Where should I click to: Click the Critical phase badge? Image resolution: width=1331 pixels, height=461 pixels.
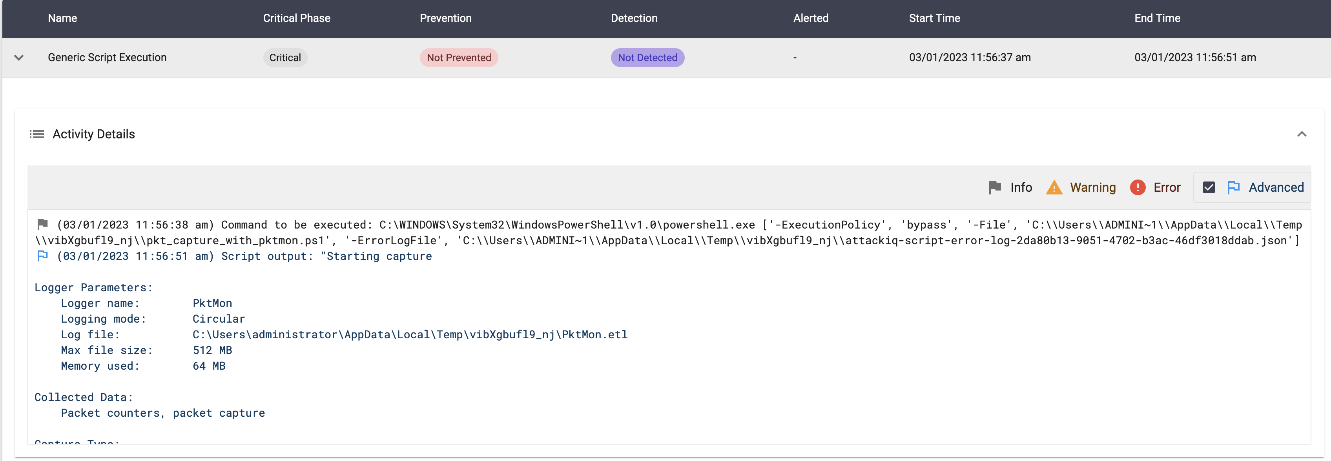285,57
